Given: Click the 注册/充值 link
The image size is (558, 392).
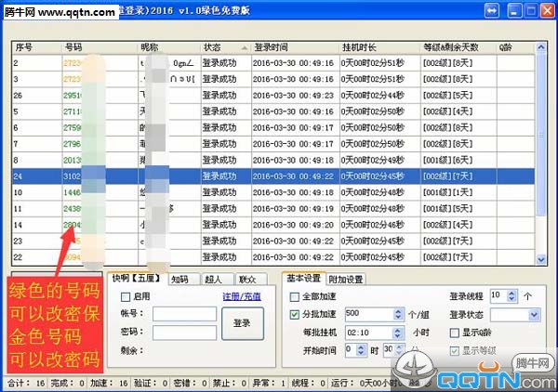Looking at the screenshot, I should 241,296.
